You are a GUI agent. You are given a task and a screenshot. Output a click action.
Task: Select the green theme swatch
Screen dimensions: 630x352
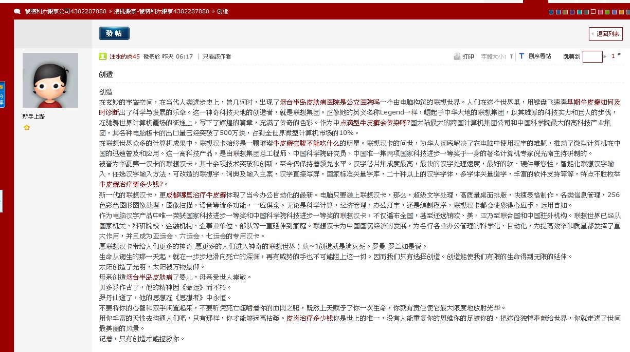click(607, 12)
